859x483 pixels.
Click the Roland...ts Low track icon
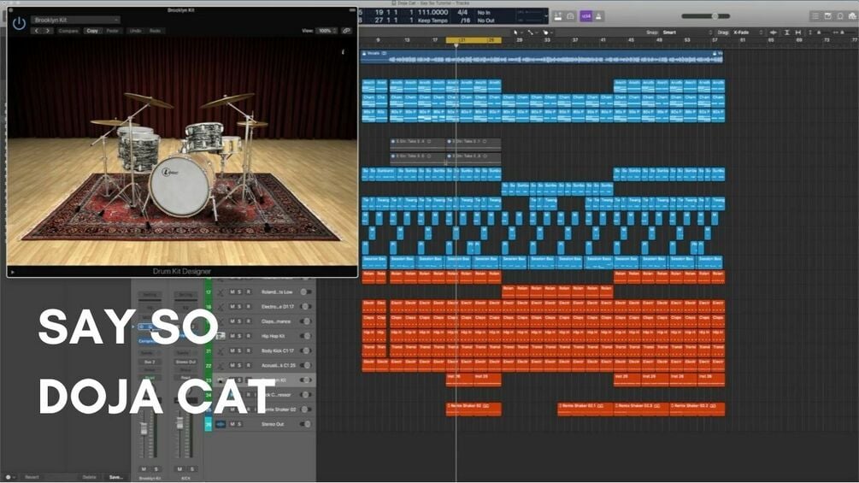221,292
